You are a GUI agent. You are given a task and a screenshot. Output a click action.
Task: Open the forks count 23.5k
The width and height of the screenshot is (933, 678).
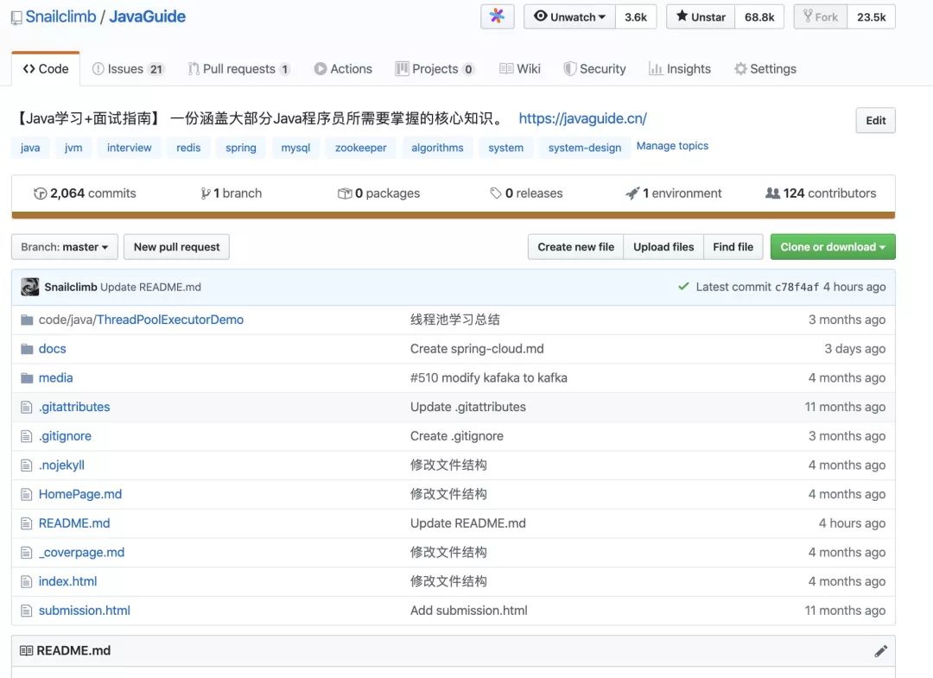click(871, 16)
